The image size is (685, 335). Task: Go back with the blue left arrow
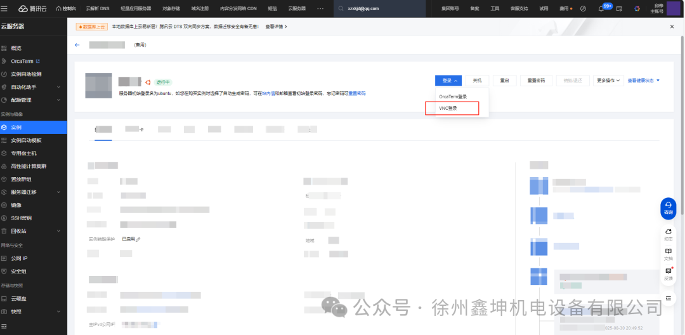77,44
